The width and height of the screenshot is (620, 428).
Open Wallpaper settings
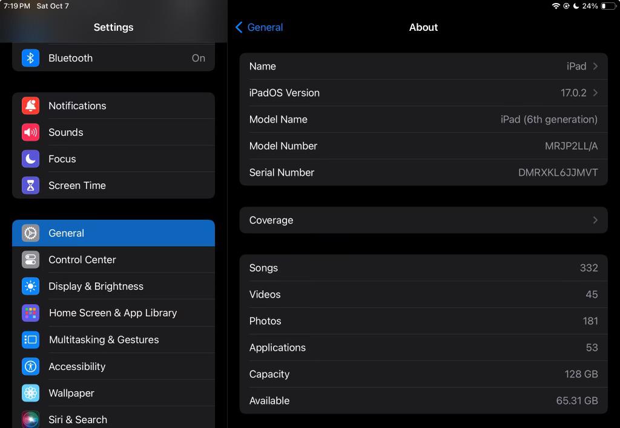pyautogui.click(x=113, y=393)
